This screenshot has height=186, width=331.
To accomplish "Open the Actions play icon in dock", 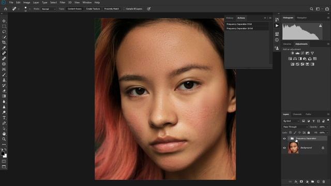I will pyautogui.click(x=277, y=25).
